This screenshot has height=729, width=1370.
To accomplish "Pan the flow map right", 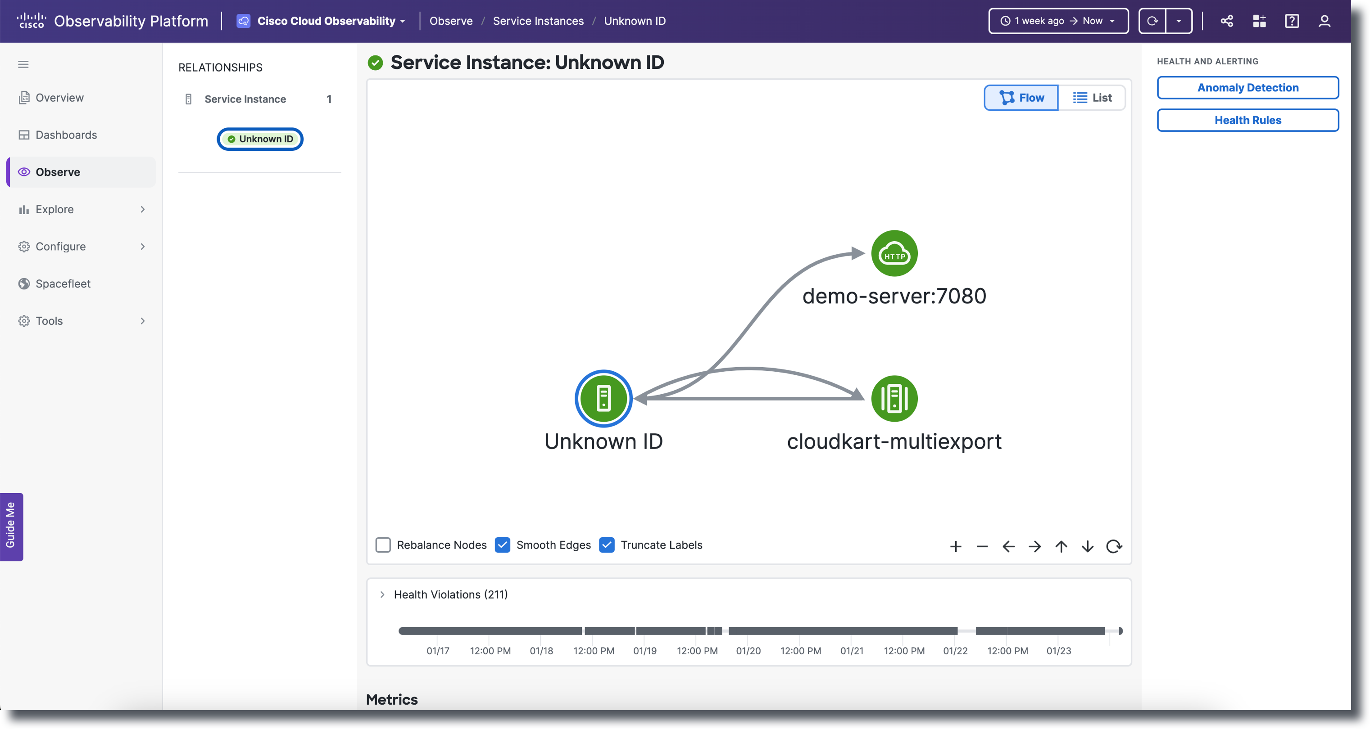I will (x=1034, y=546).
